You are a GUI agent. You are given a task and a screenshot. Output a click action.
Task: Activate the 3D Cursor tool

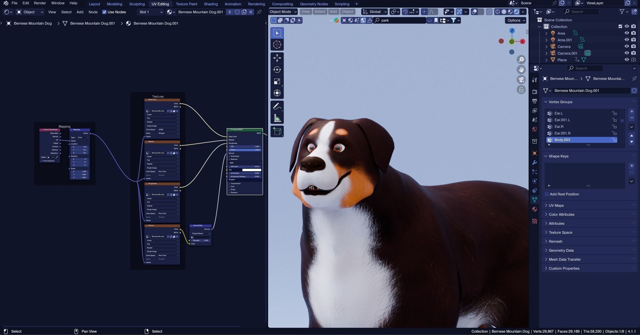pyautogui.click(x=277, y=45)
